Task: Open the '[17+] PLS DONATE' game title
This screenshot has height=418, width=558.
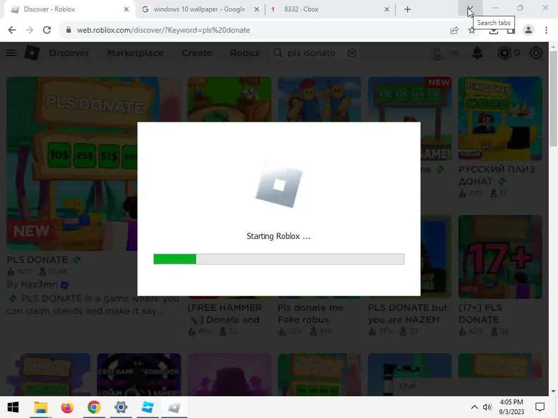Action: pos(480,313)
